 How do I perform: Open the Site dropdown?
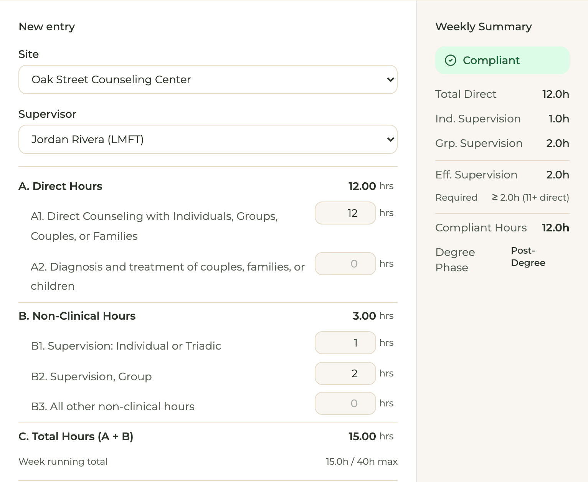208,79
